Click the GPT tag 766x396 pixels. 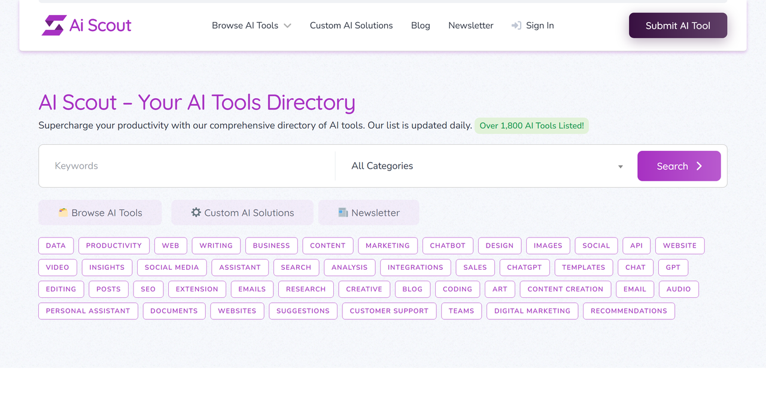[673, 267]
